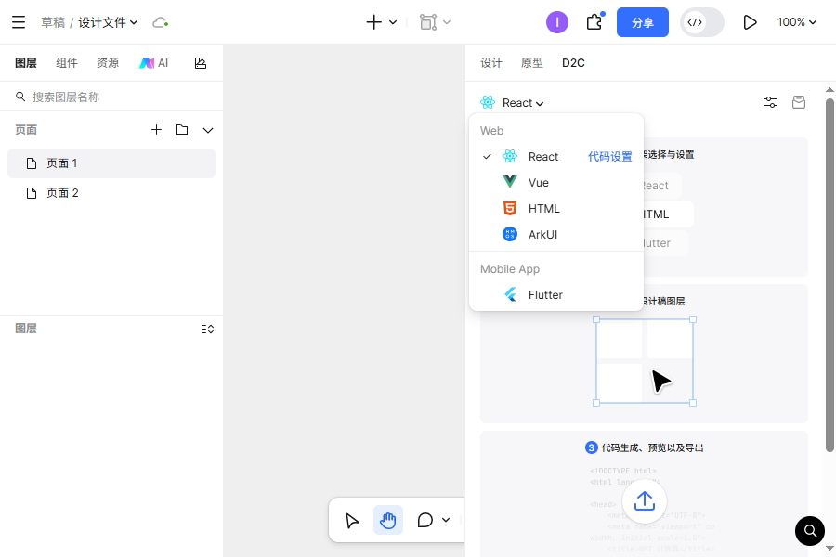Open the React framework dropdown
This screenshot has height=557, width=836.
point(512,102)
